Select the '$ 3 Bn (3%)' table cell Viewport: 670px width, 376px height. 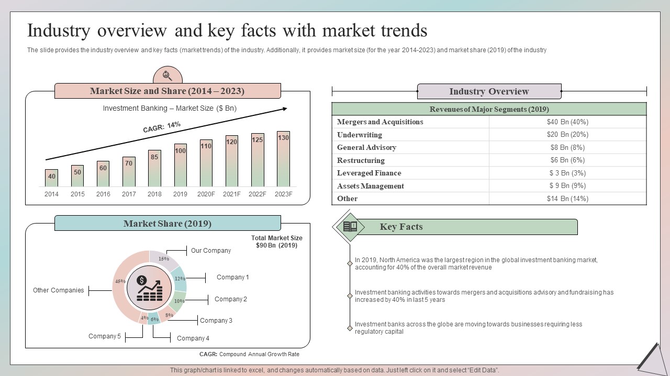tap(567, 173)
